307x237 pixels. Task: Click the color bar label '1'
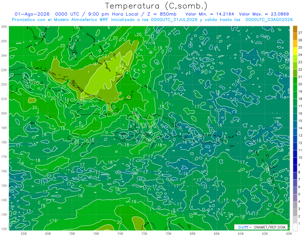click(x=299, y=224)
